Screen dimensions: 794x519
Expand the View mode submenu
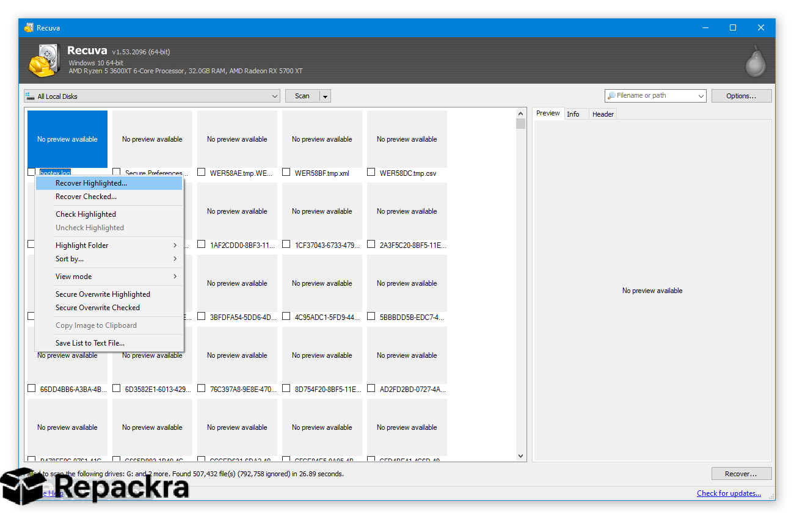click(x=109, y=277)
